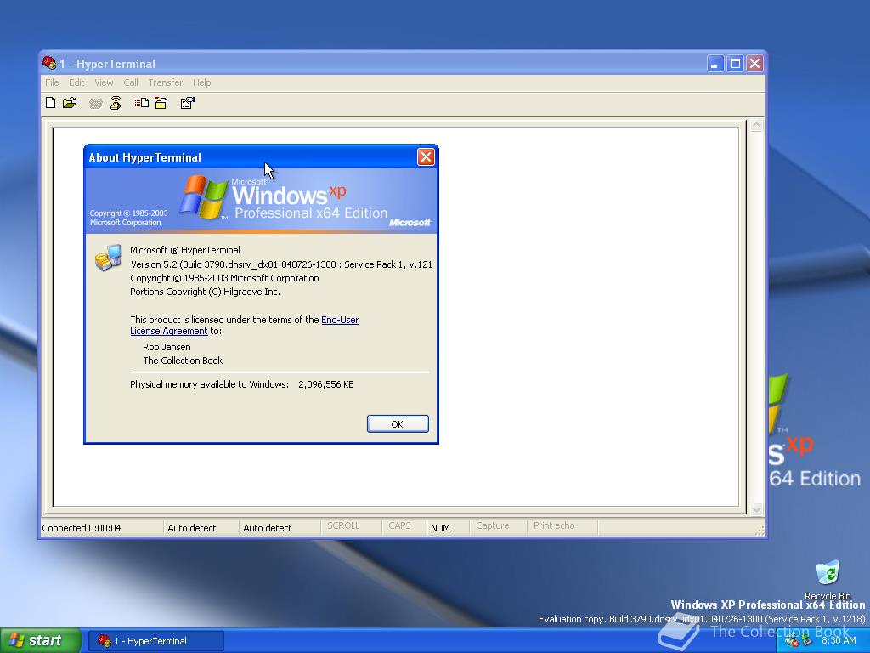The height and width of the screenshot is (653, 870).
Task: Open the Transfer menu
Action: pyautogui.click(x=166, y=82)
